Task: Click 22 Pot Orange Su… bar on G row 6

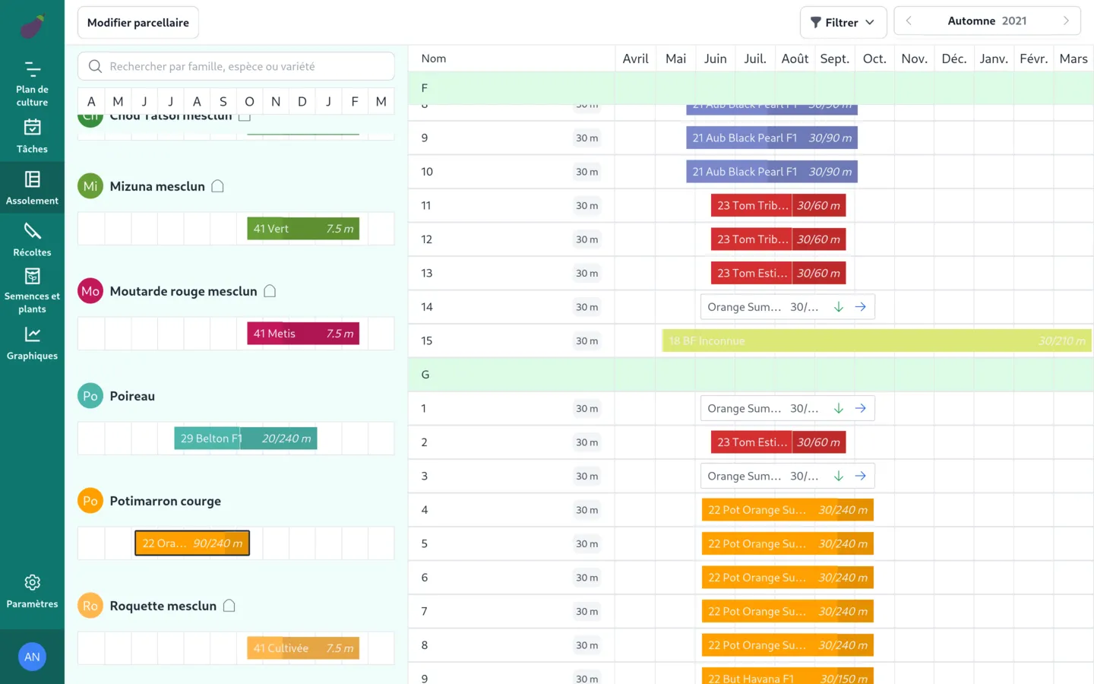Action: [788, 578]
